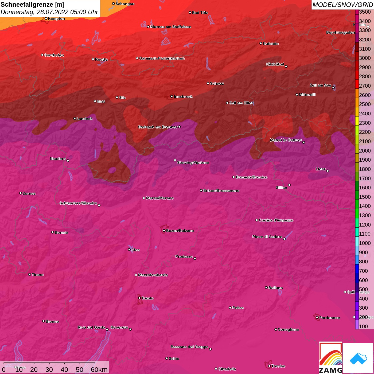Click the Schio label
The image size is (374, 374).
click(174, 359)
